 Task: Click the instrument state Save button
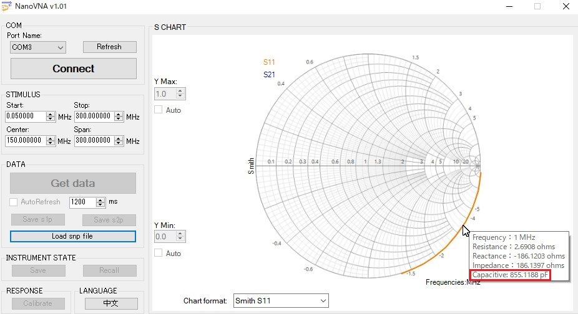click(x=38, y=270)
